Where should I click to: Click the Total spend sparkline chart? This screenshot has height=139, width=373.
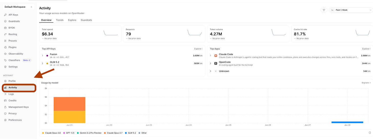tap(111, 33)
